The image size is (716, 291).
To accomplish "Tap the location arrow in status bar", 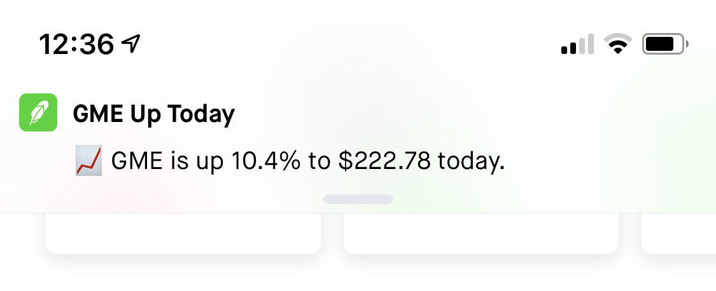I will [x=131, y=43].
